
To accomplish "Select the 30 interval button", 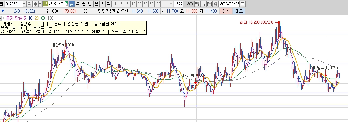I will [145, 4].
